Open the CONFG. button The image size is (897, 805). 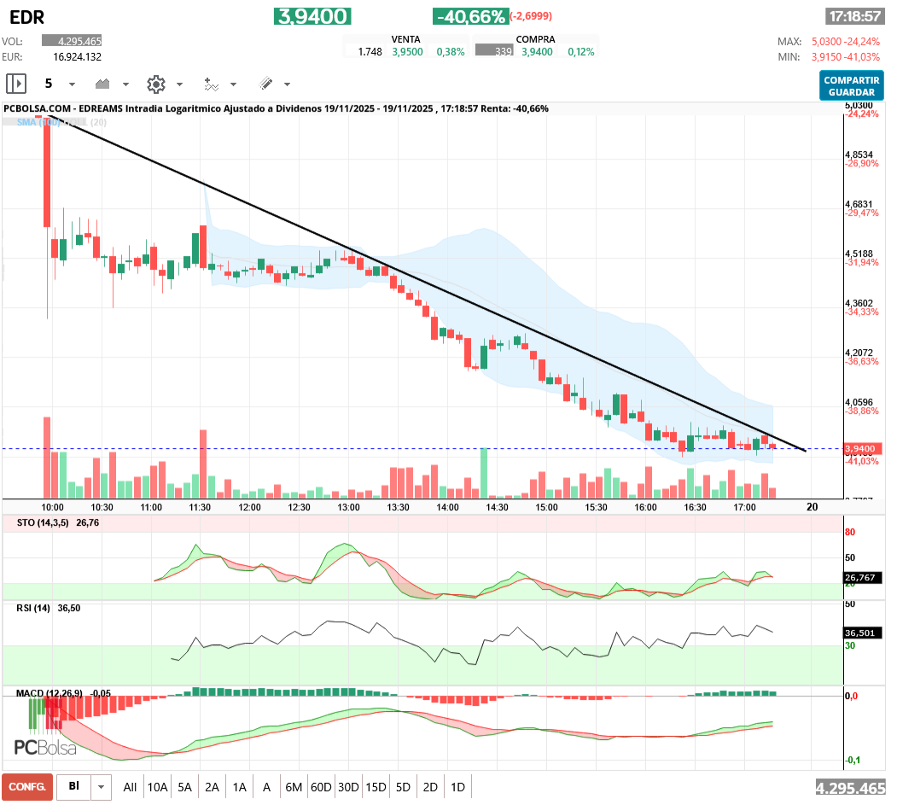click(27, 787)
